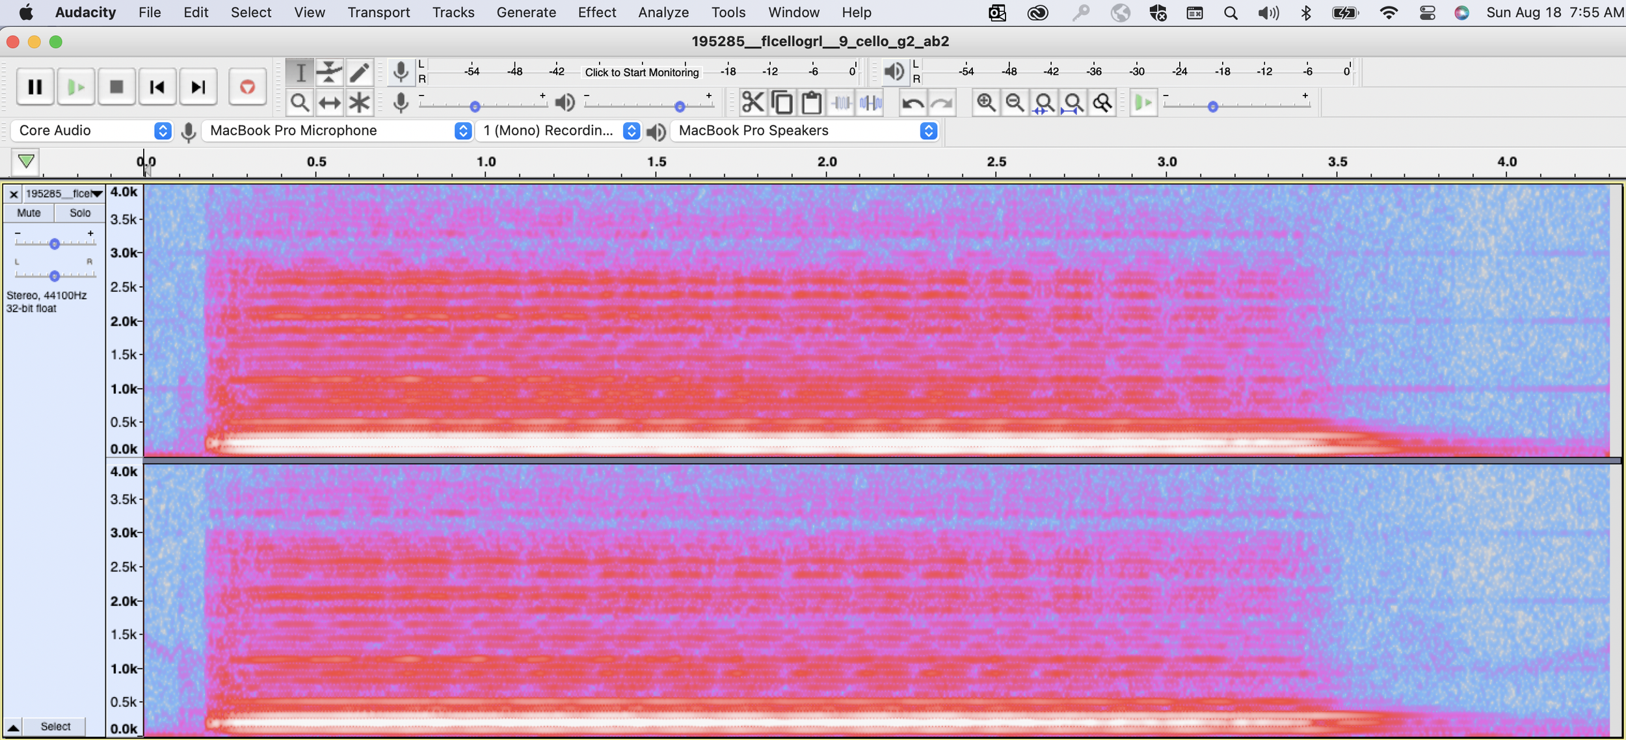Click the track gain slider knob
The image size is (1626, 740).
point(55,243)
